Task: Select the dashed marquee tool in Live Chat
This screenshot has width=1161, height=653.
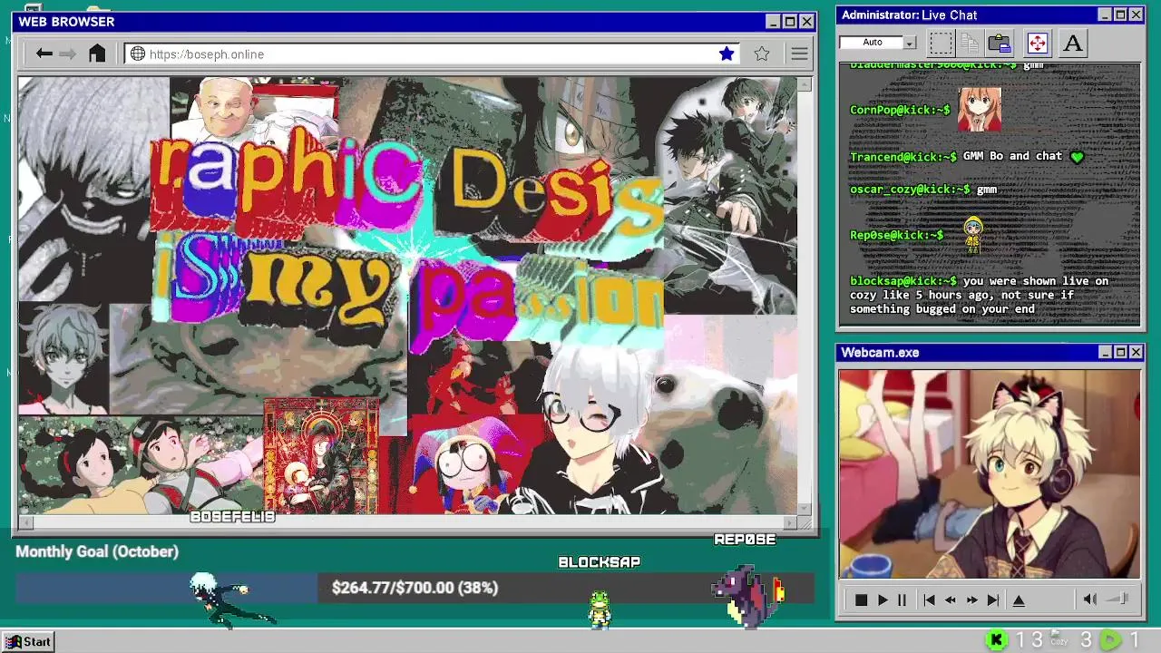Action: pyautogui.click(x=941, y=43)
